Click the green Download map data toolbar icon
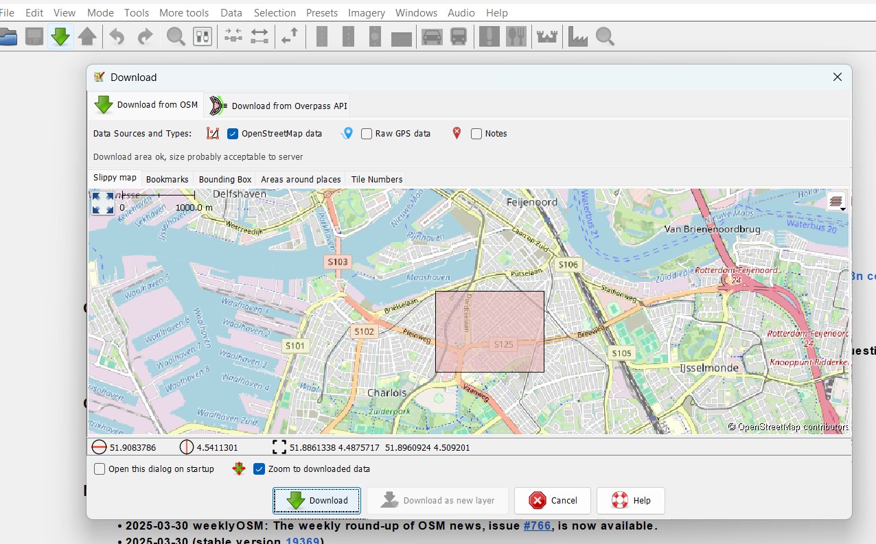Screen dimensions: 876x544 [x=60, y=36]
